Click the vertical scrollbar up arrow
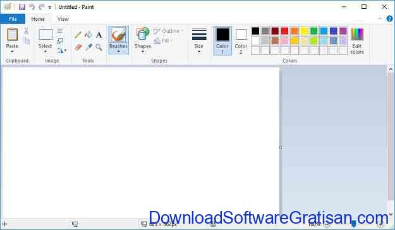The image size is (395, 230). pos(391,69)
